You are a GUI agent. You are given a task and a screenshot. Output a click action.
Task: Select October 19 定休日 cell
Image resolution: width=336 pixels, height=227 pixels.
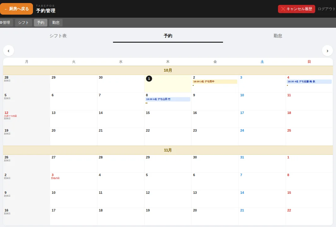(x=27, y=137)
